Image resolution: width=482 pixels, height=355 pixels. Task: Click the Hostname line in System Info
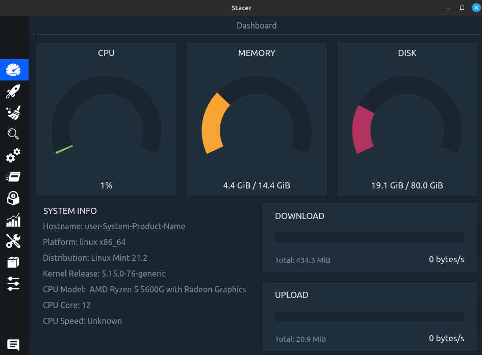(114, 226)
